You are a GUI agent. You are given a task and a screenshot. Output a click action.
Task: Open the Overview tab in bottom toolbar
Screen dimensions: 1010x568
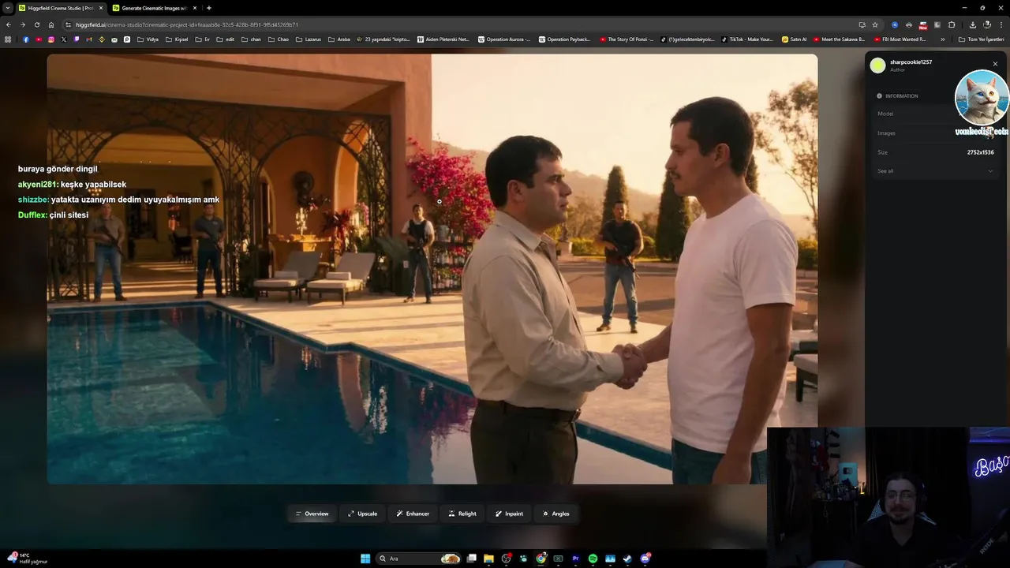click(312, 514)
